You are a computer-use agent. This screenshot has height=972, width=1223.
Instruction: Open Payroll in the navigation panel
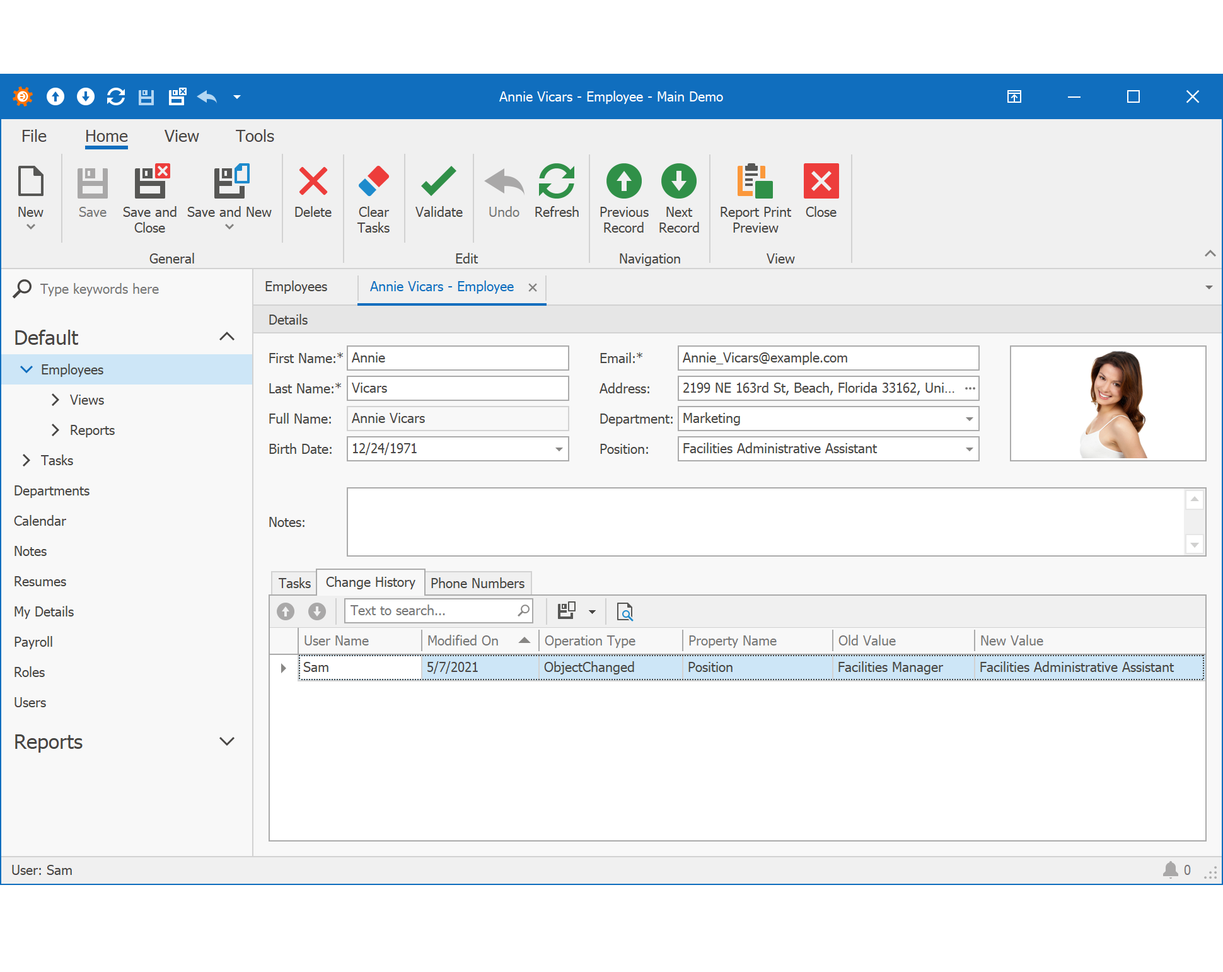[33, 642]
